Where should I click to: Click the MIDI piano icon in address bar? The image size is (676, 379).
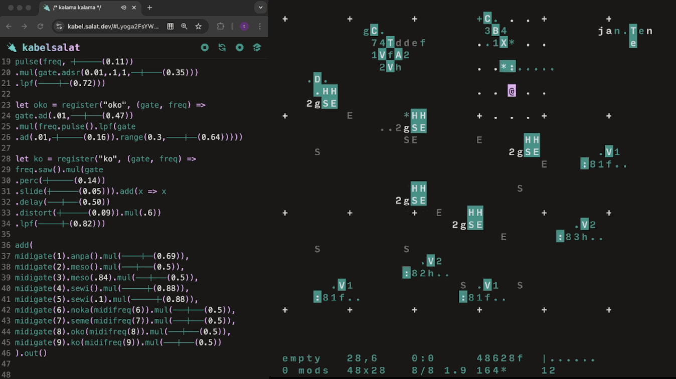click(x=171, y=27)
